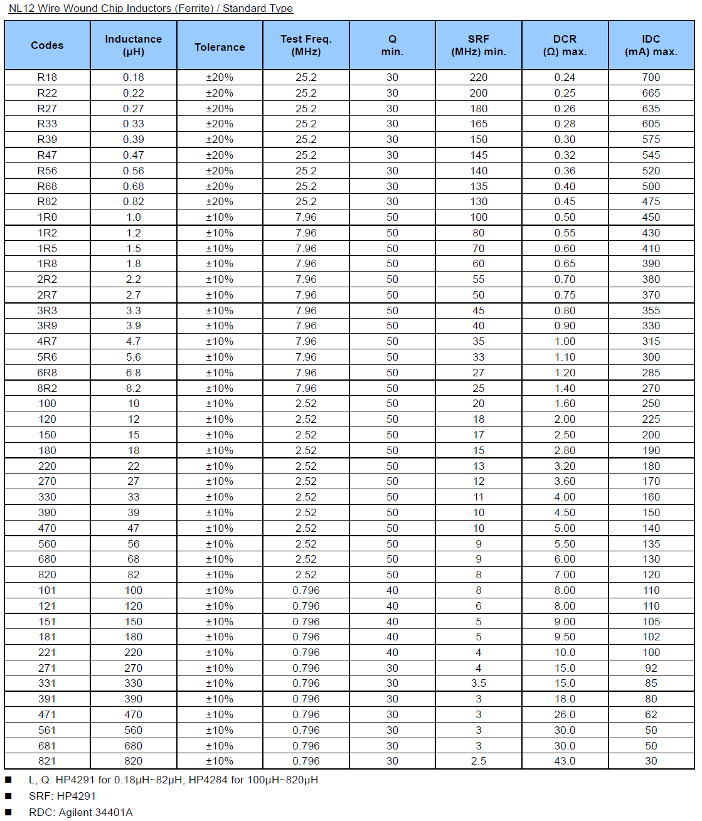The width and height of the screenshot is (702, 821).
Task: Select inductance value '0.47' in row R47
Action: (x=134, y=155)
